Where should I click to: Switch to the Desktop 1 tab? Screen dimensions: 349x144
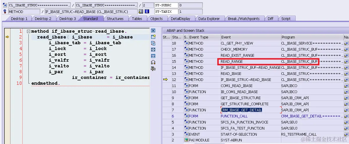tap(19, 19)
